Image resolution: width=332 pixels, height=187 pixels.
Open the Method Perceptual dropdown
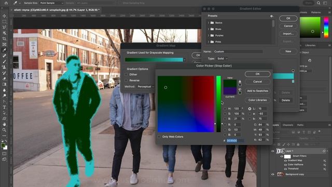[x=145, y=87]
